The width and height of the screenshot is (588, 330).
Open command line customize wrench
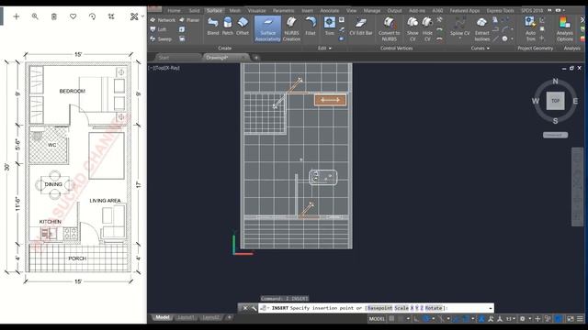click(x=254, y=308)
